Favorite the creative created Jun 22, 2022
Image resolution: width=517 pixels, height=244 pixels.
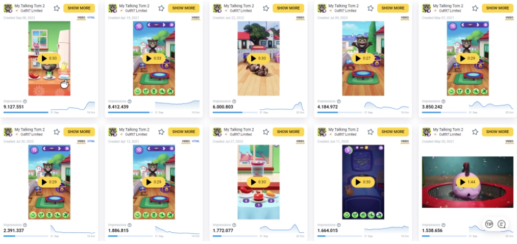coord(266,8)
